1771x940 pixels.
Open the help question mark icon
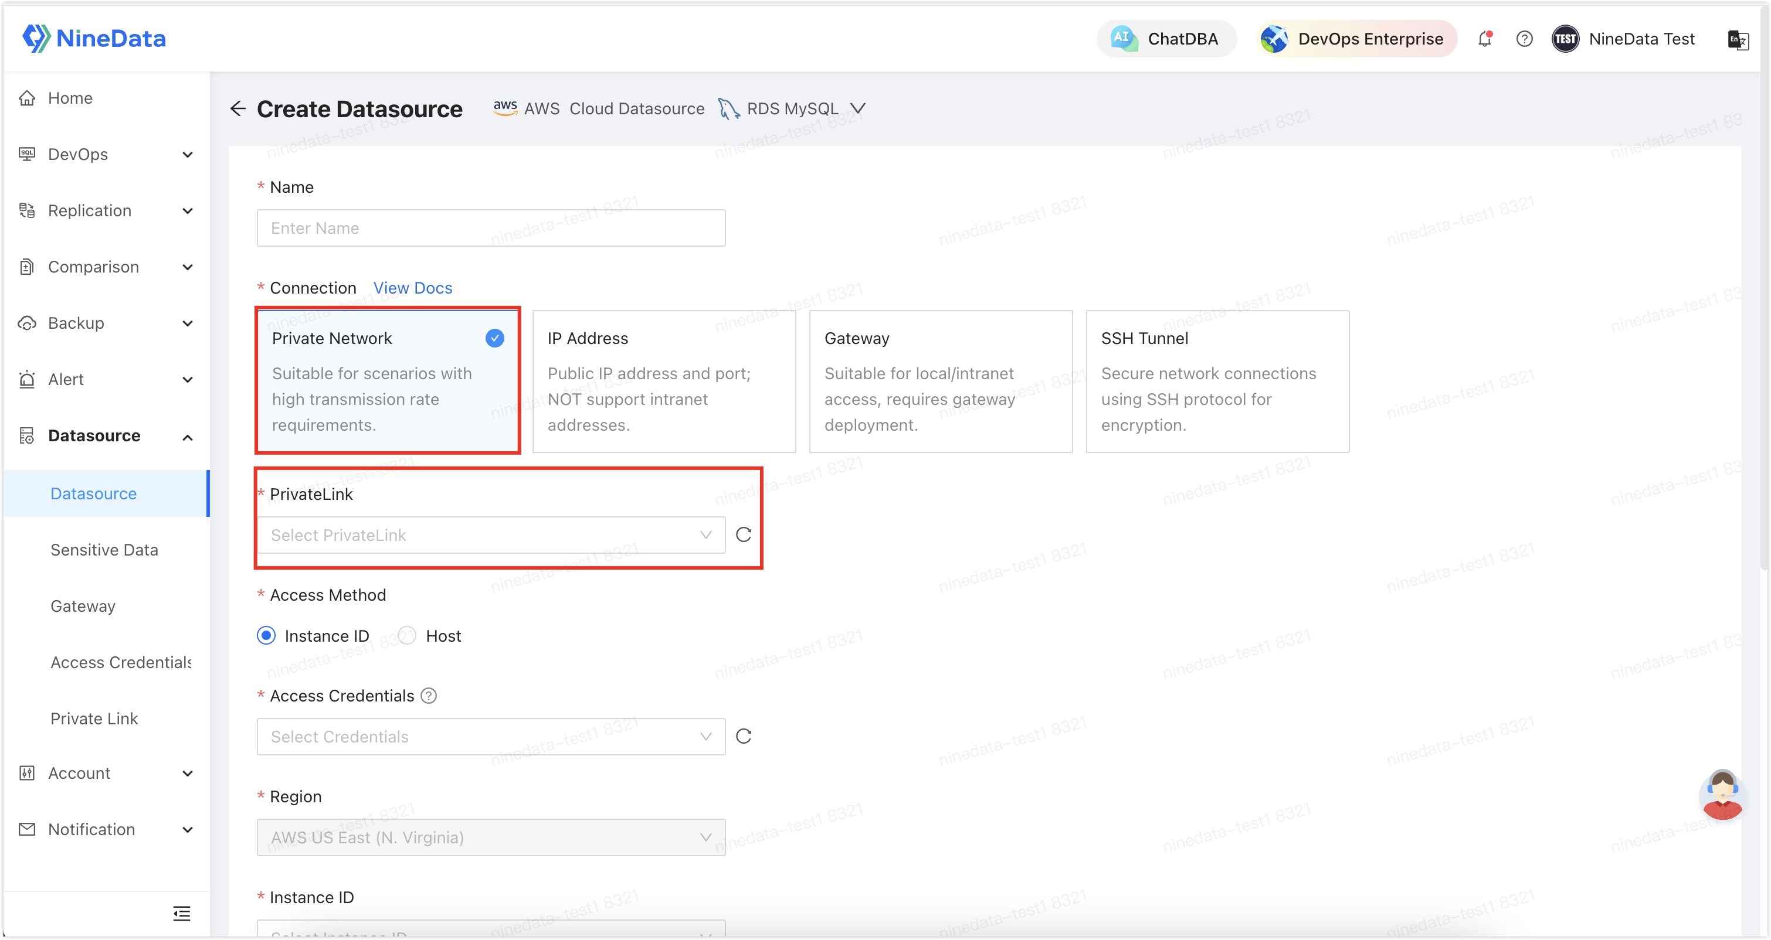point(1524,39)
